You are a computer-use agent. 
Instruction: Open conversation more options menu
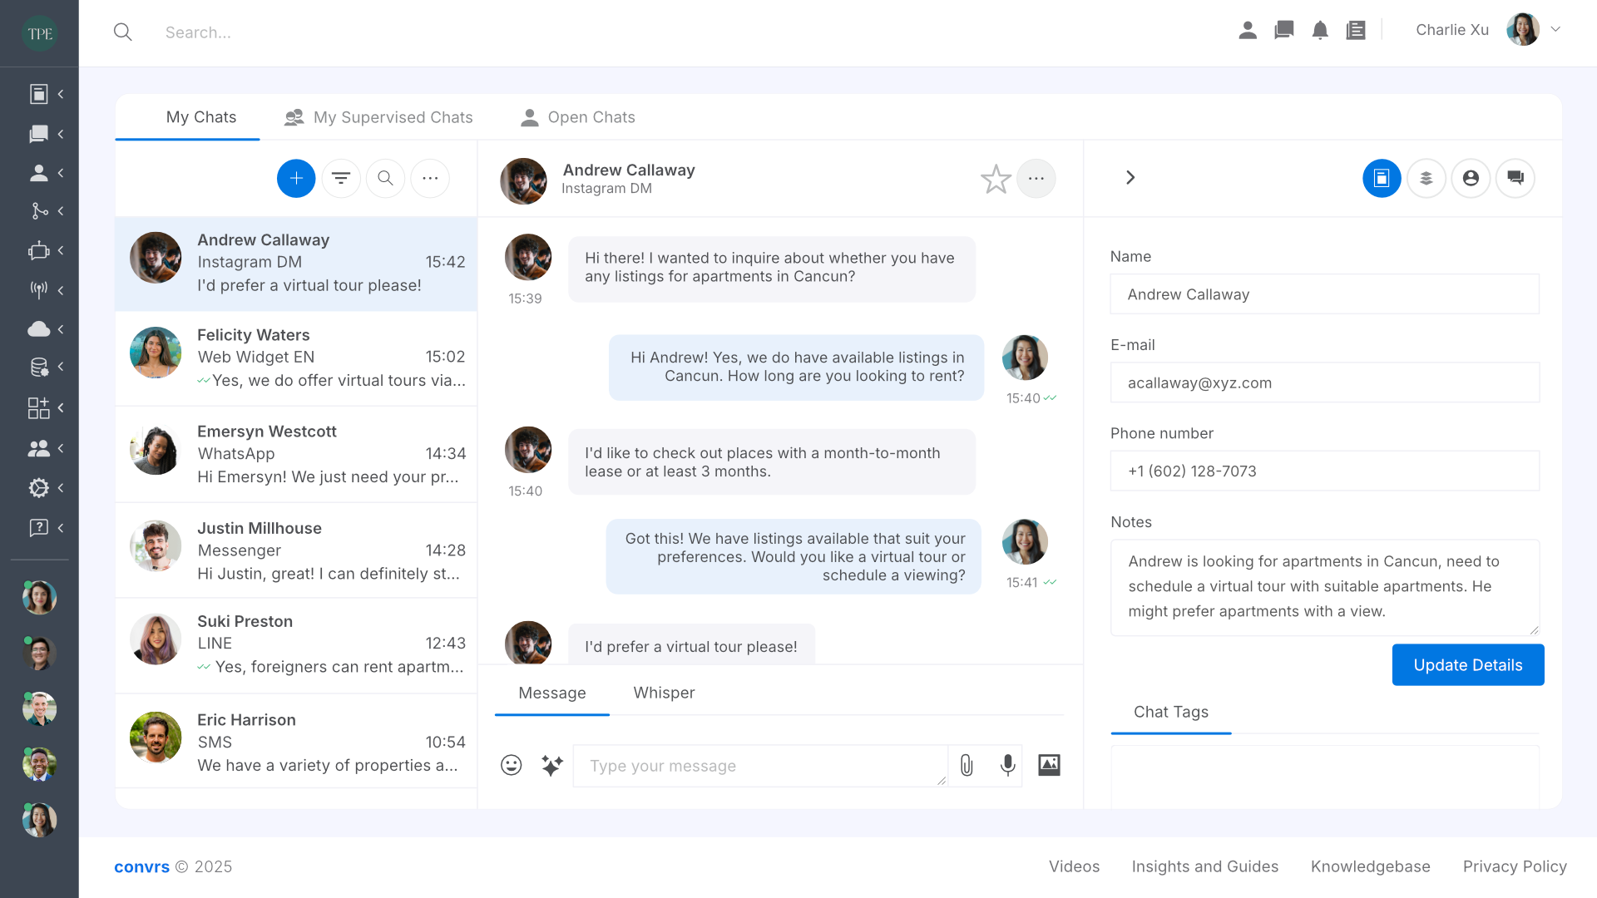coord(1036,178)
